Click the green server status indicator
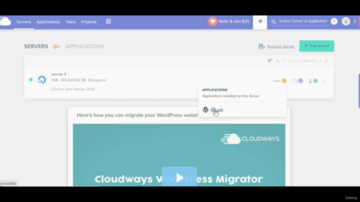 click(31, 80)
